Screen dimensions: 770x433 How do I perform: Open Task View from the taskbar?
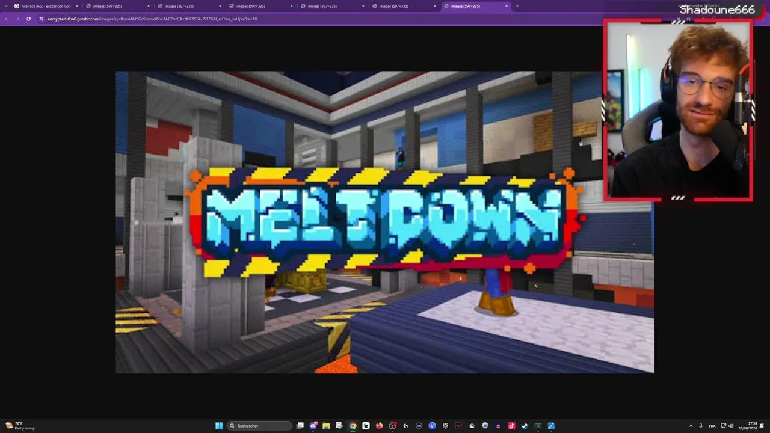300,426
